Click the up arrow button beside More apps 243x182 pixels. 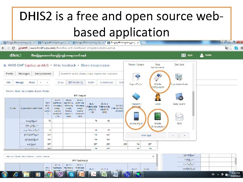click(x=173, y=135)
